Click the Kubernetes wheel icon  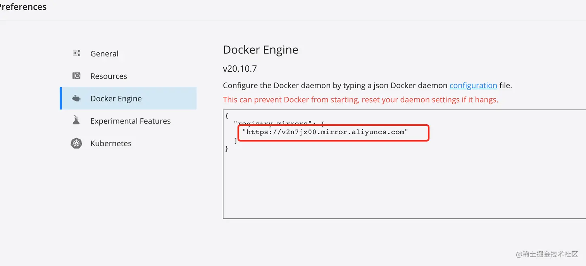pyautogui.click(x=76, y=143)
